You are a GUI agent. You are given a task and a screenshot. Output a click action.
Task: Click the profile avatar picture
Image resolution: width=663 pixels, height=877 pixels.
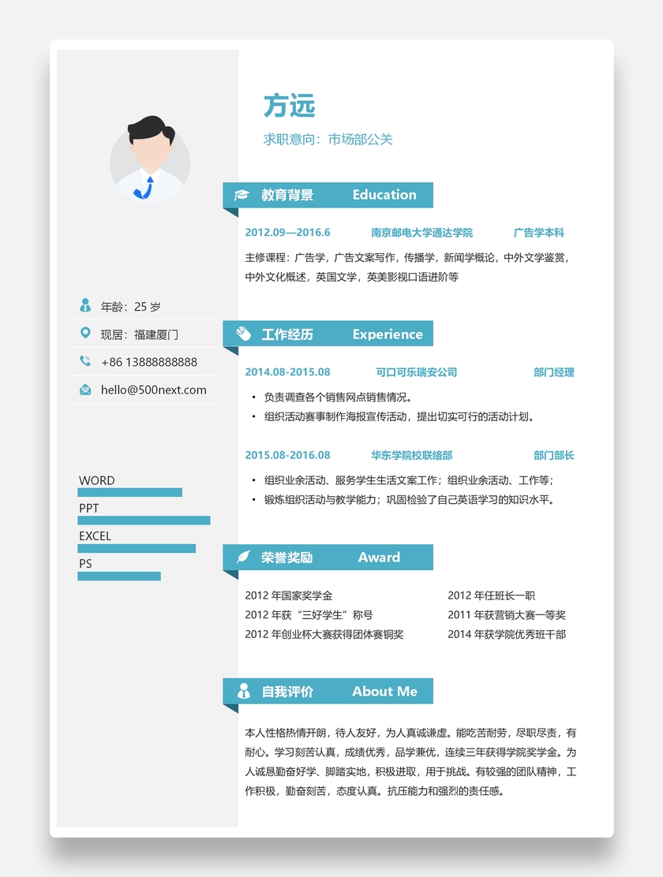(x=150, y=160)
